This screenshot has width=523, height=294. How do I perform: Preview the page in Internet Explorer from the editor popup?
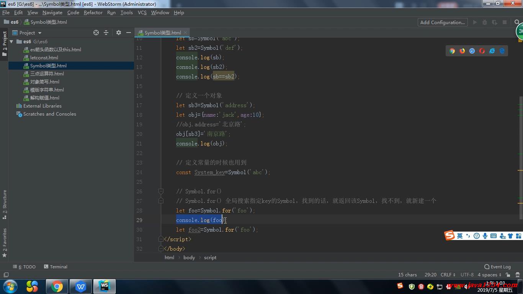tap(492, 51)
